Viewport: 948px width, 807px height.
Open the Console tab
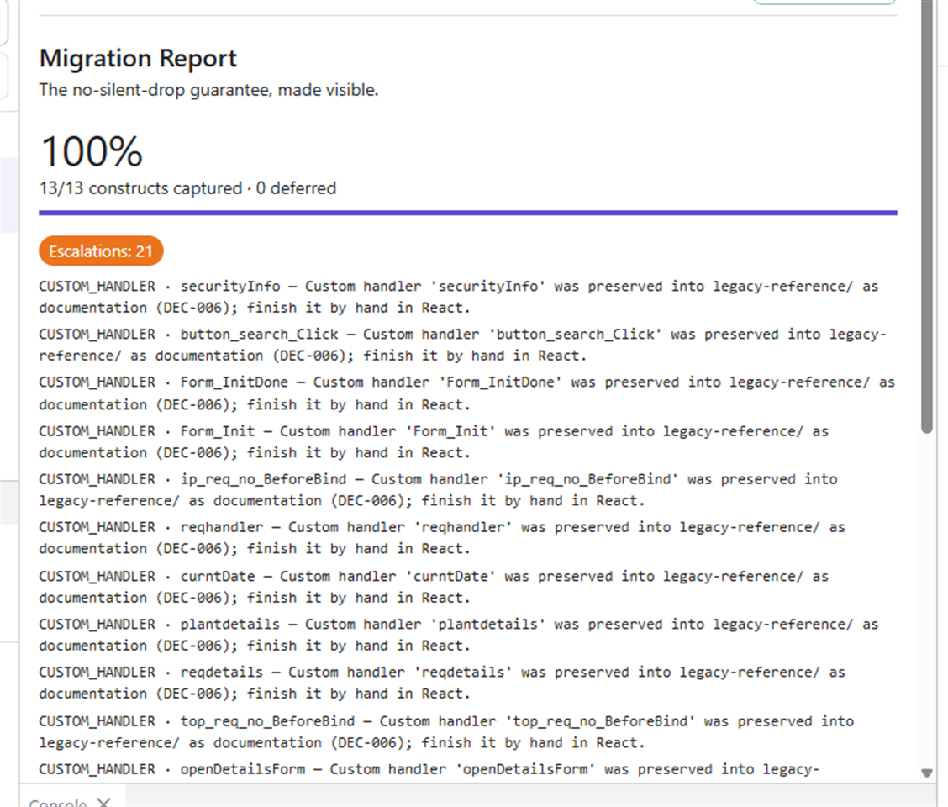(x=58, y=803)
